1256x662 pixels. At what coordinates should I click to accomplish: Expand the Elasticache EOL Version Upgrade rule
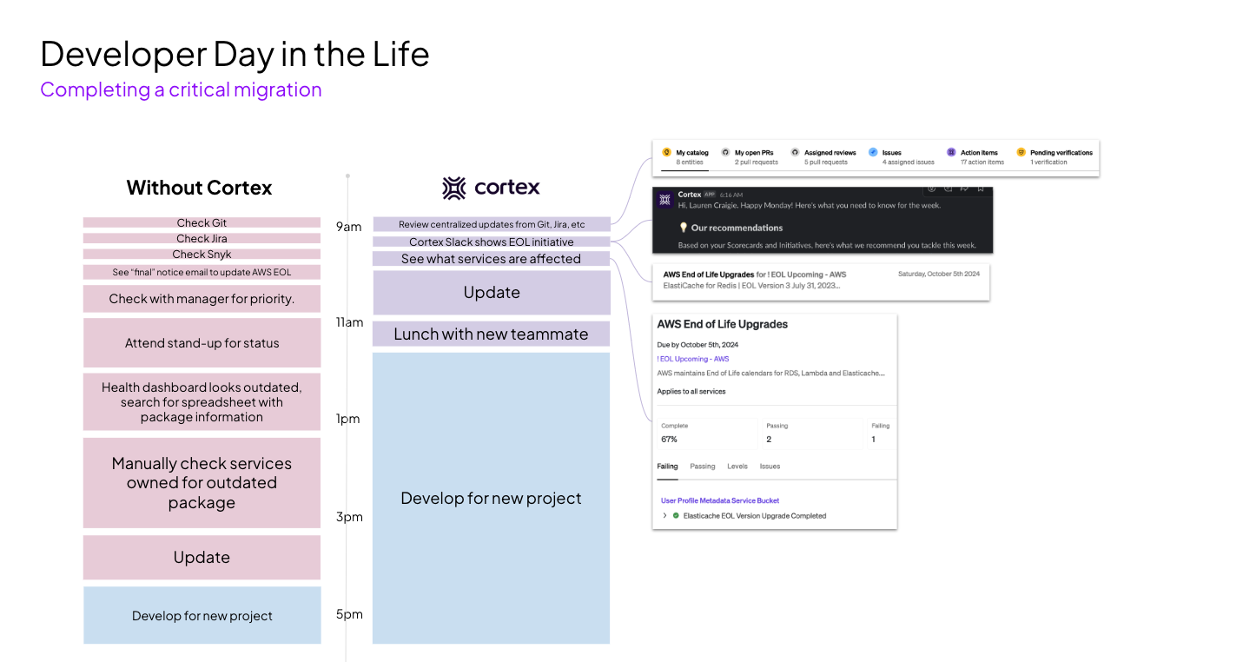tap(664, 516)
